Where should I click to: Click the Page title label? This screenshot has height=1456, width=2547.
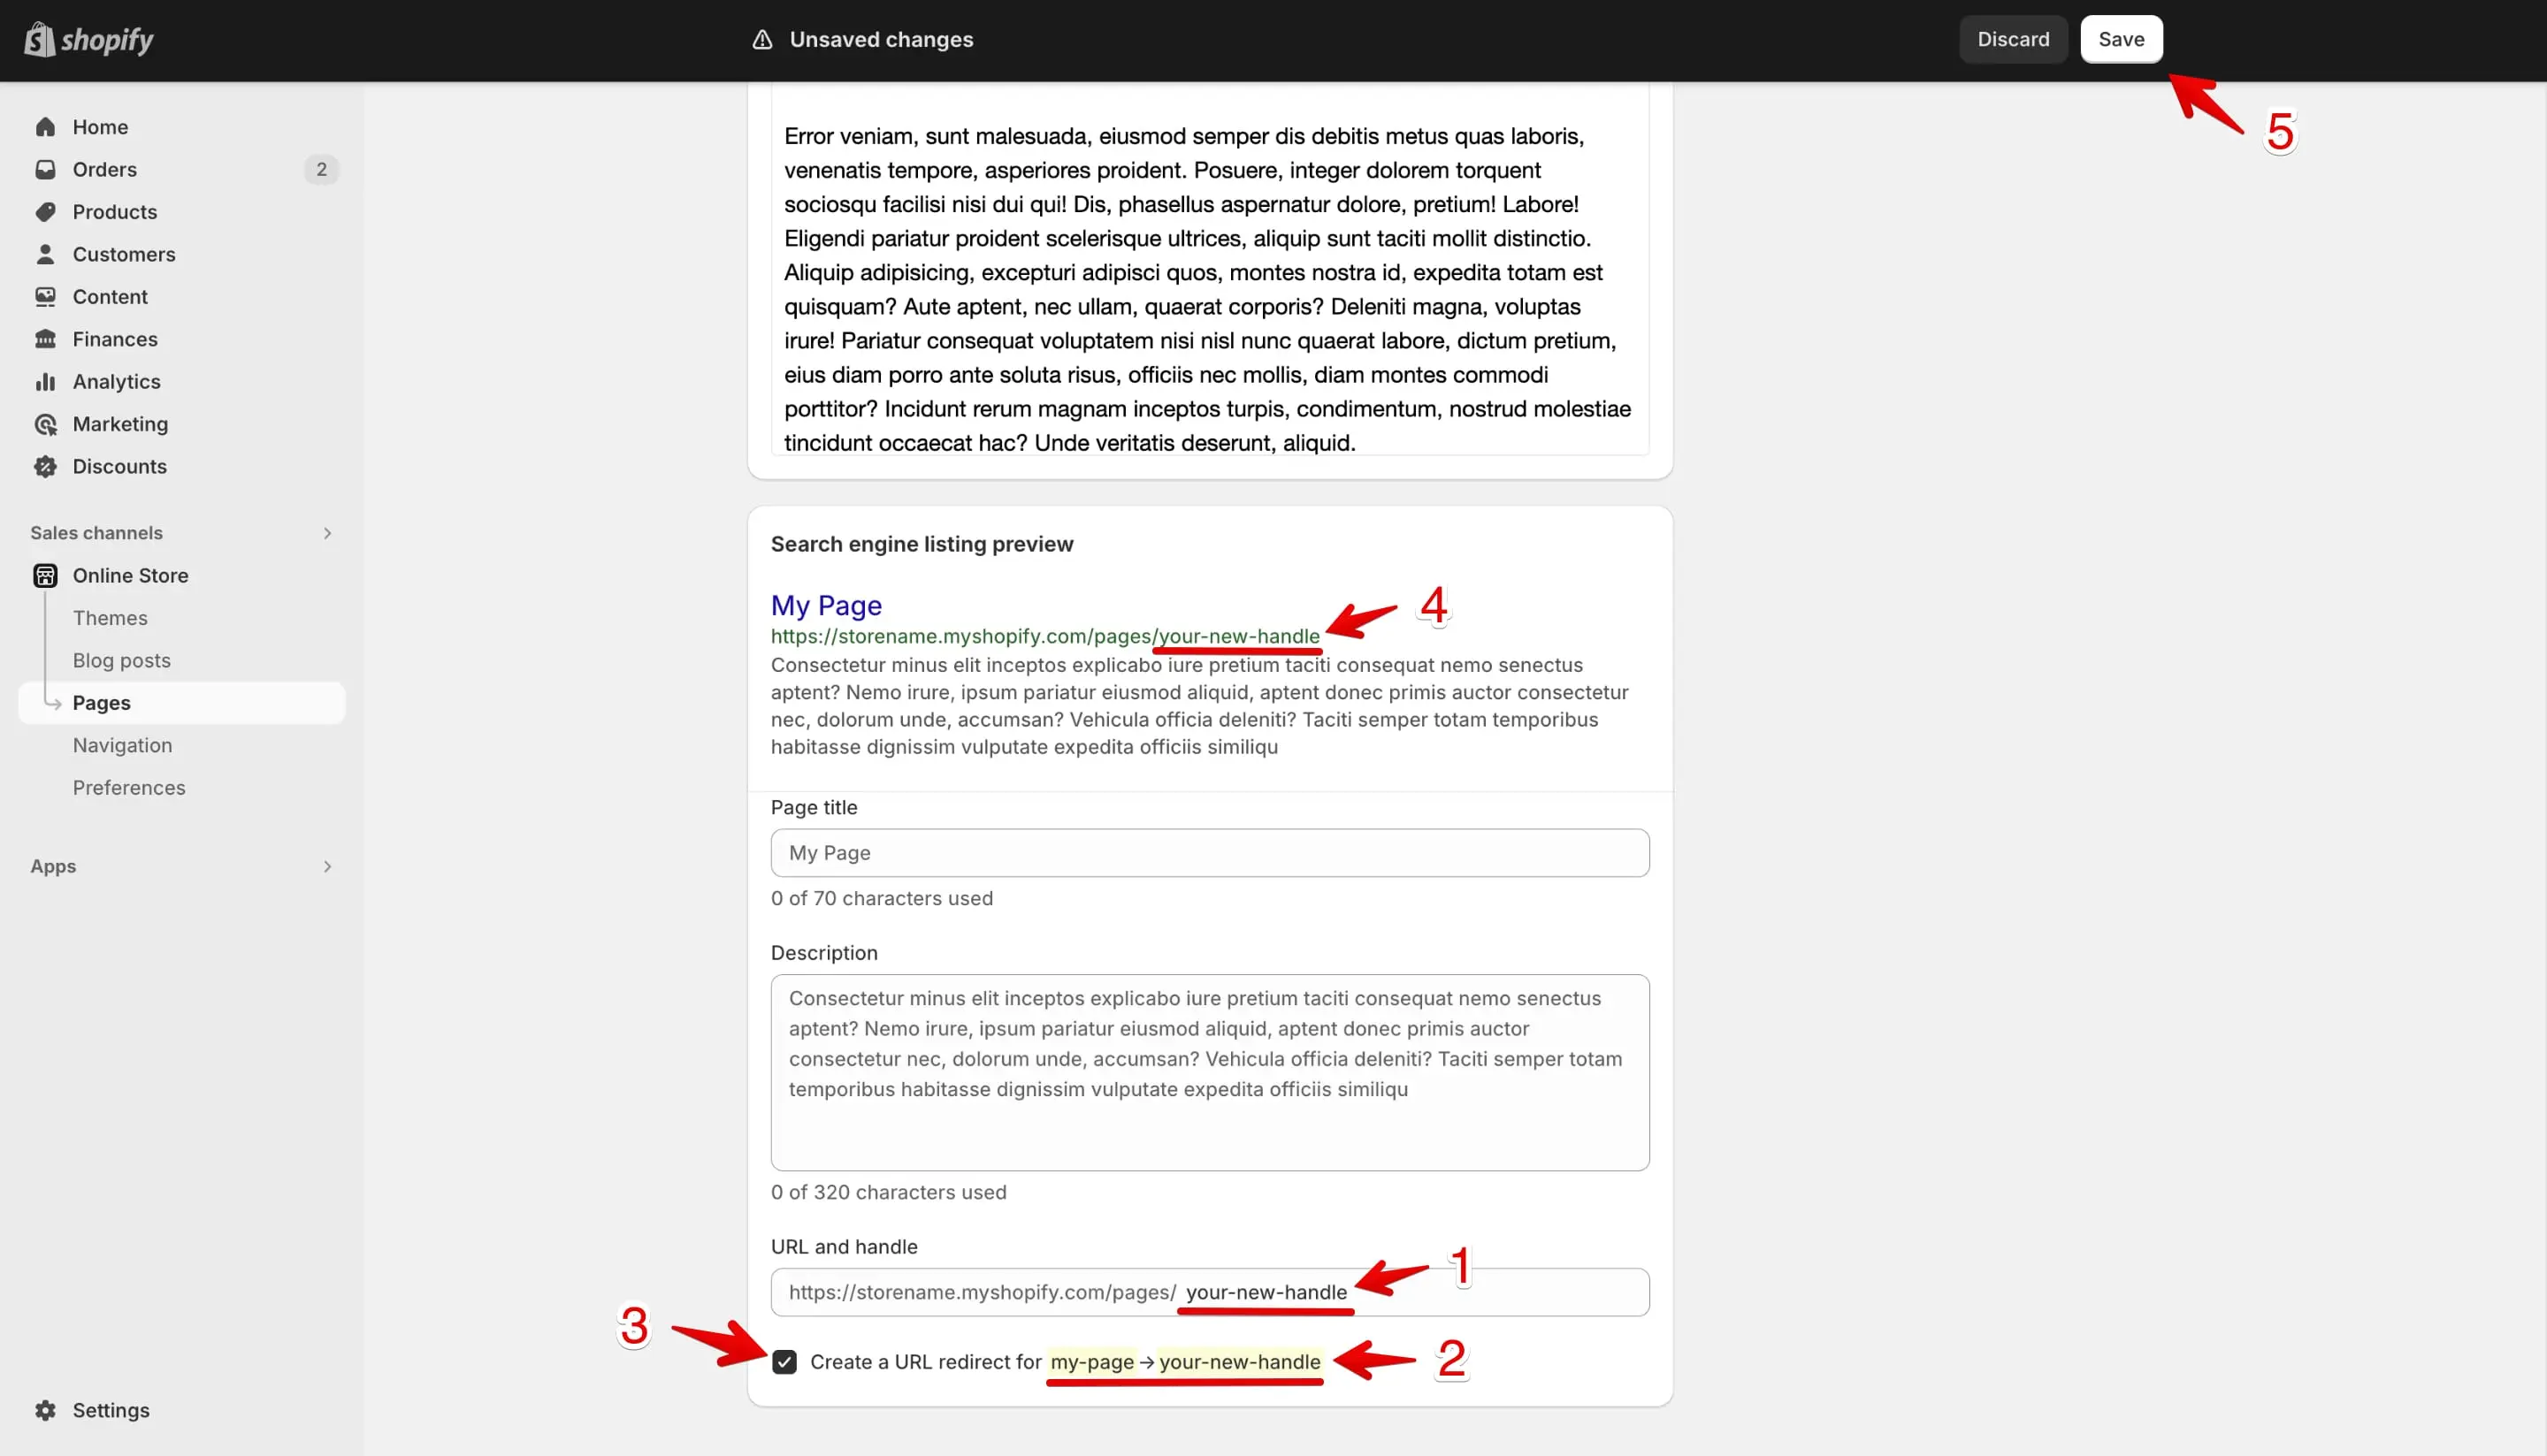(814, 808)
